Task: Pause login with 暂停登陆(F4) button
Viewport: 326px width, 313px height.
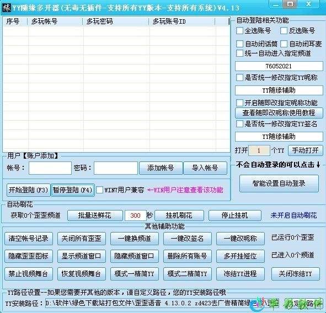Action: point(73,190)
